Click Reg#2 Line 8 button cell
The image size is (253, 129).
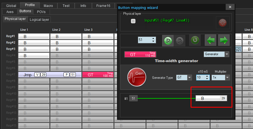point(248,43)
